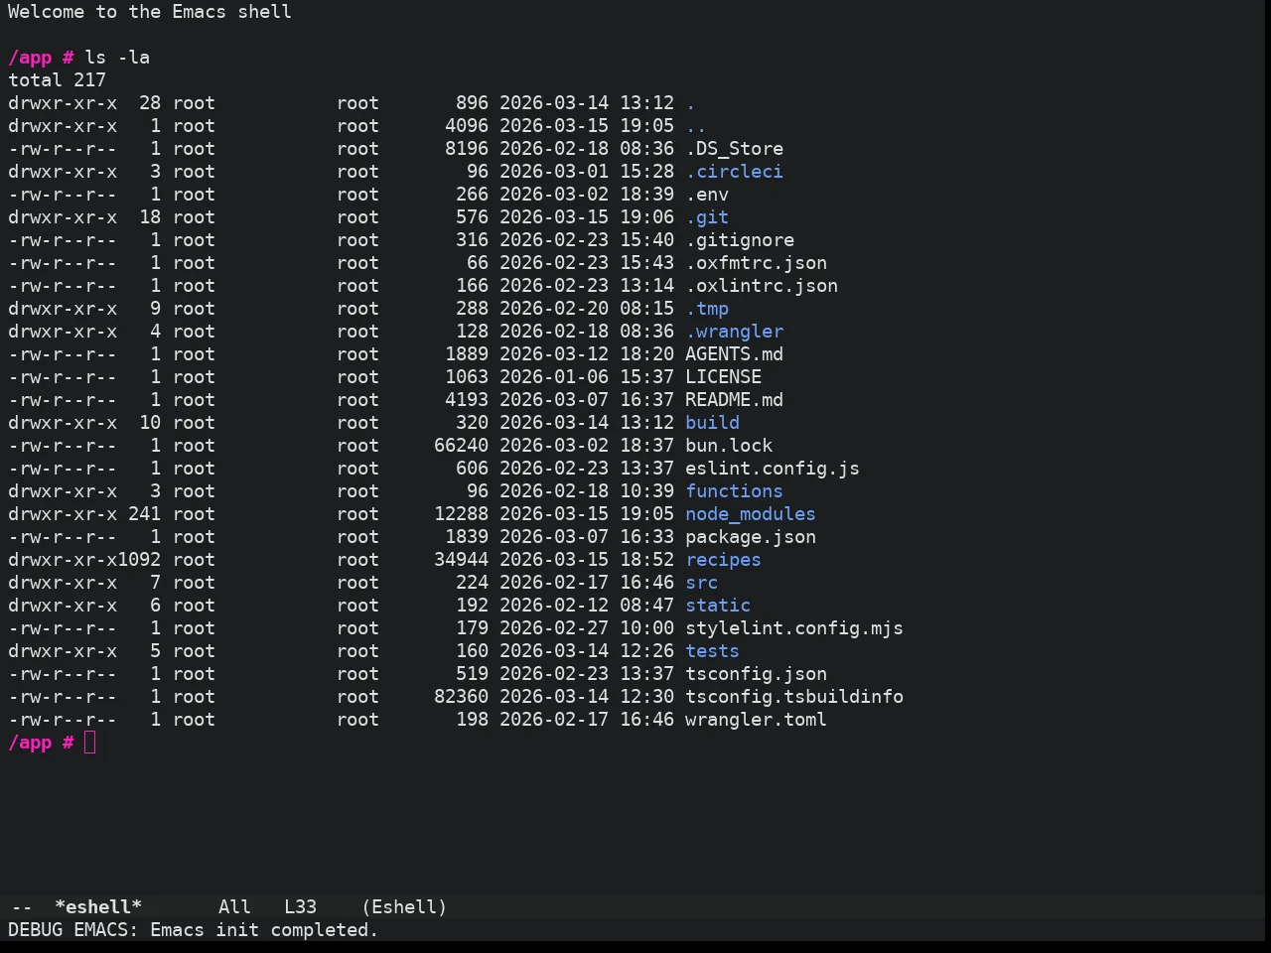Place cursor at the empty /app # prompt
This screenshot has width=1271, height=953.
[90, 743]
